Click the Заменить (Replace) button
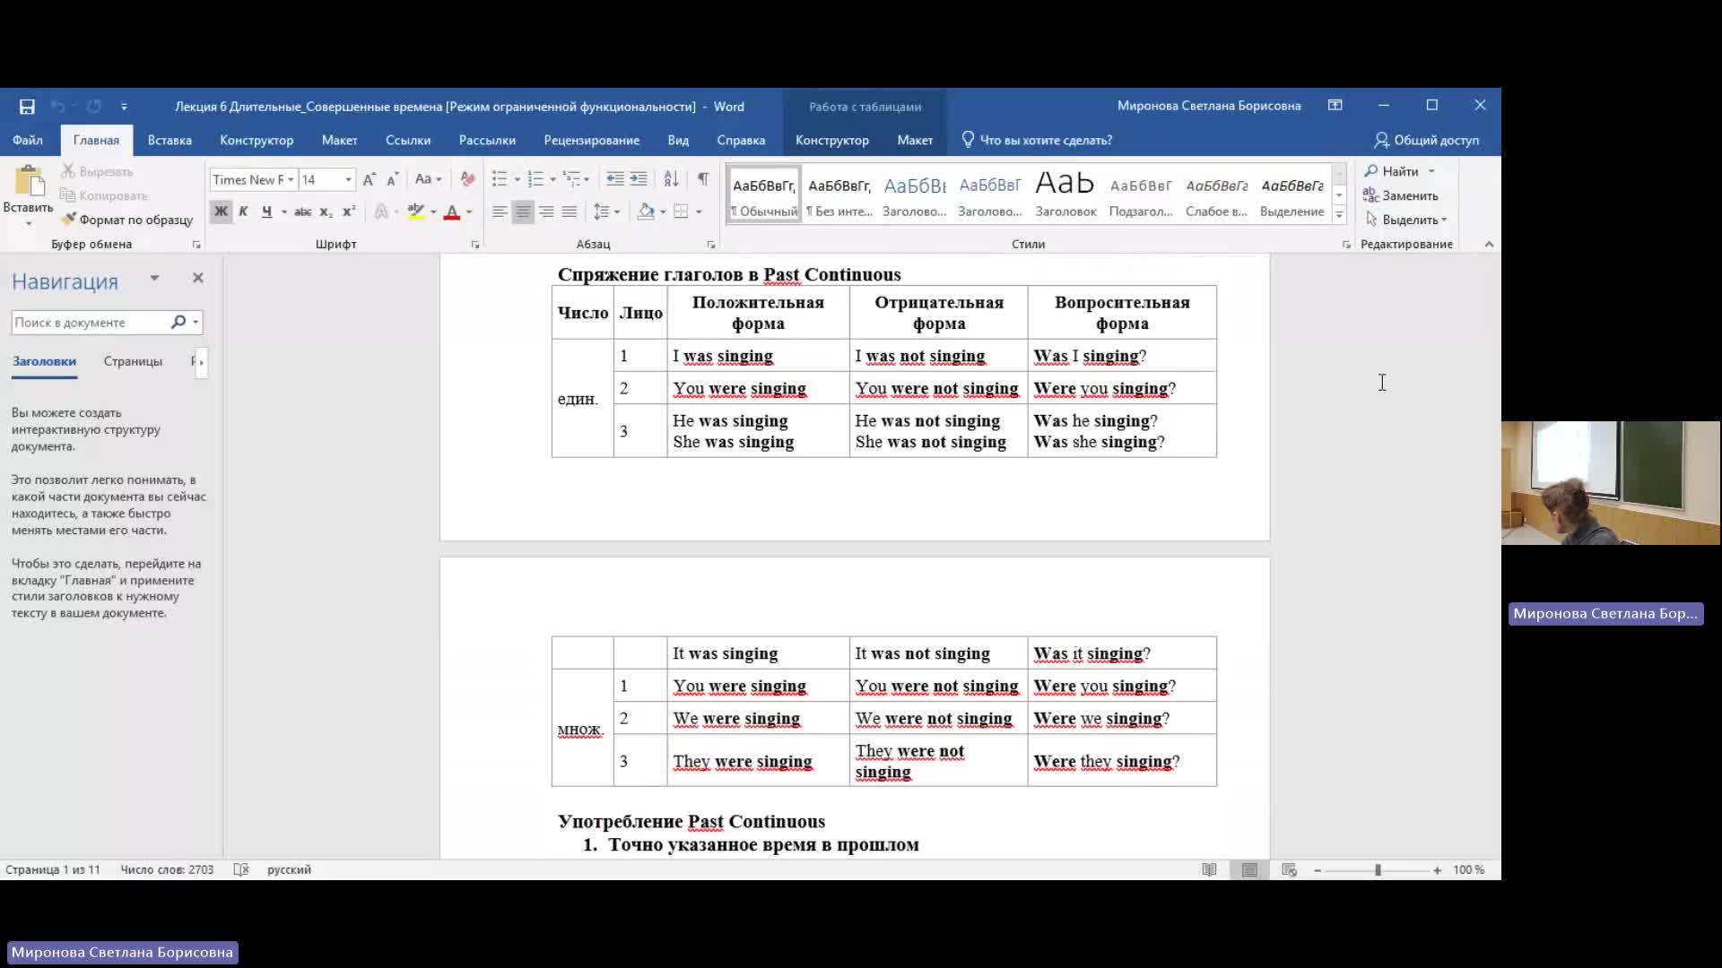This screenshot has height=968, width=1722. (1401, 195)
